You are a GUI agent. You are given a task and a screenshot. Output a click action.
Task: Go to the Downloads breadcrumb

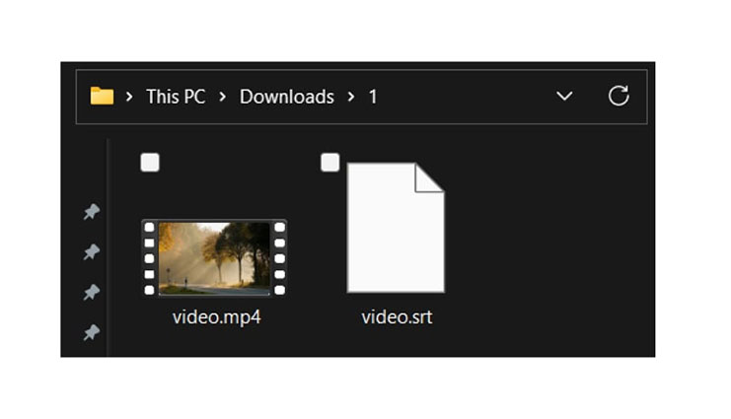[x=287, y=97]
